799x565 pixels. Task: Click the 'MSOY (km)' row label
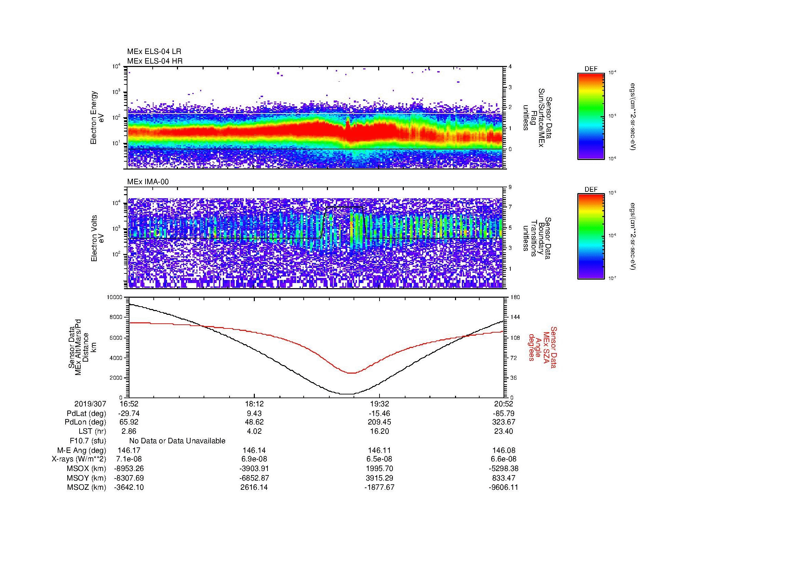(x=86, y=478)
